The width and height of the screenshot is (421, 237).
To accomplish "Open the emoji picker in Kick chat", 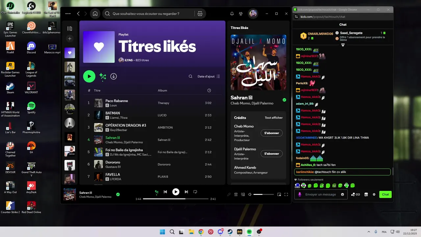I will pyautogui.click(x=342, y=195).
